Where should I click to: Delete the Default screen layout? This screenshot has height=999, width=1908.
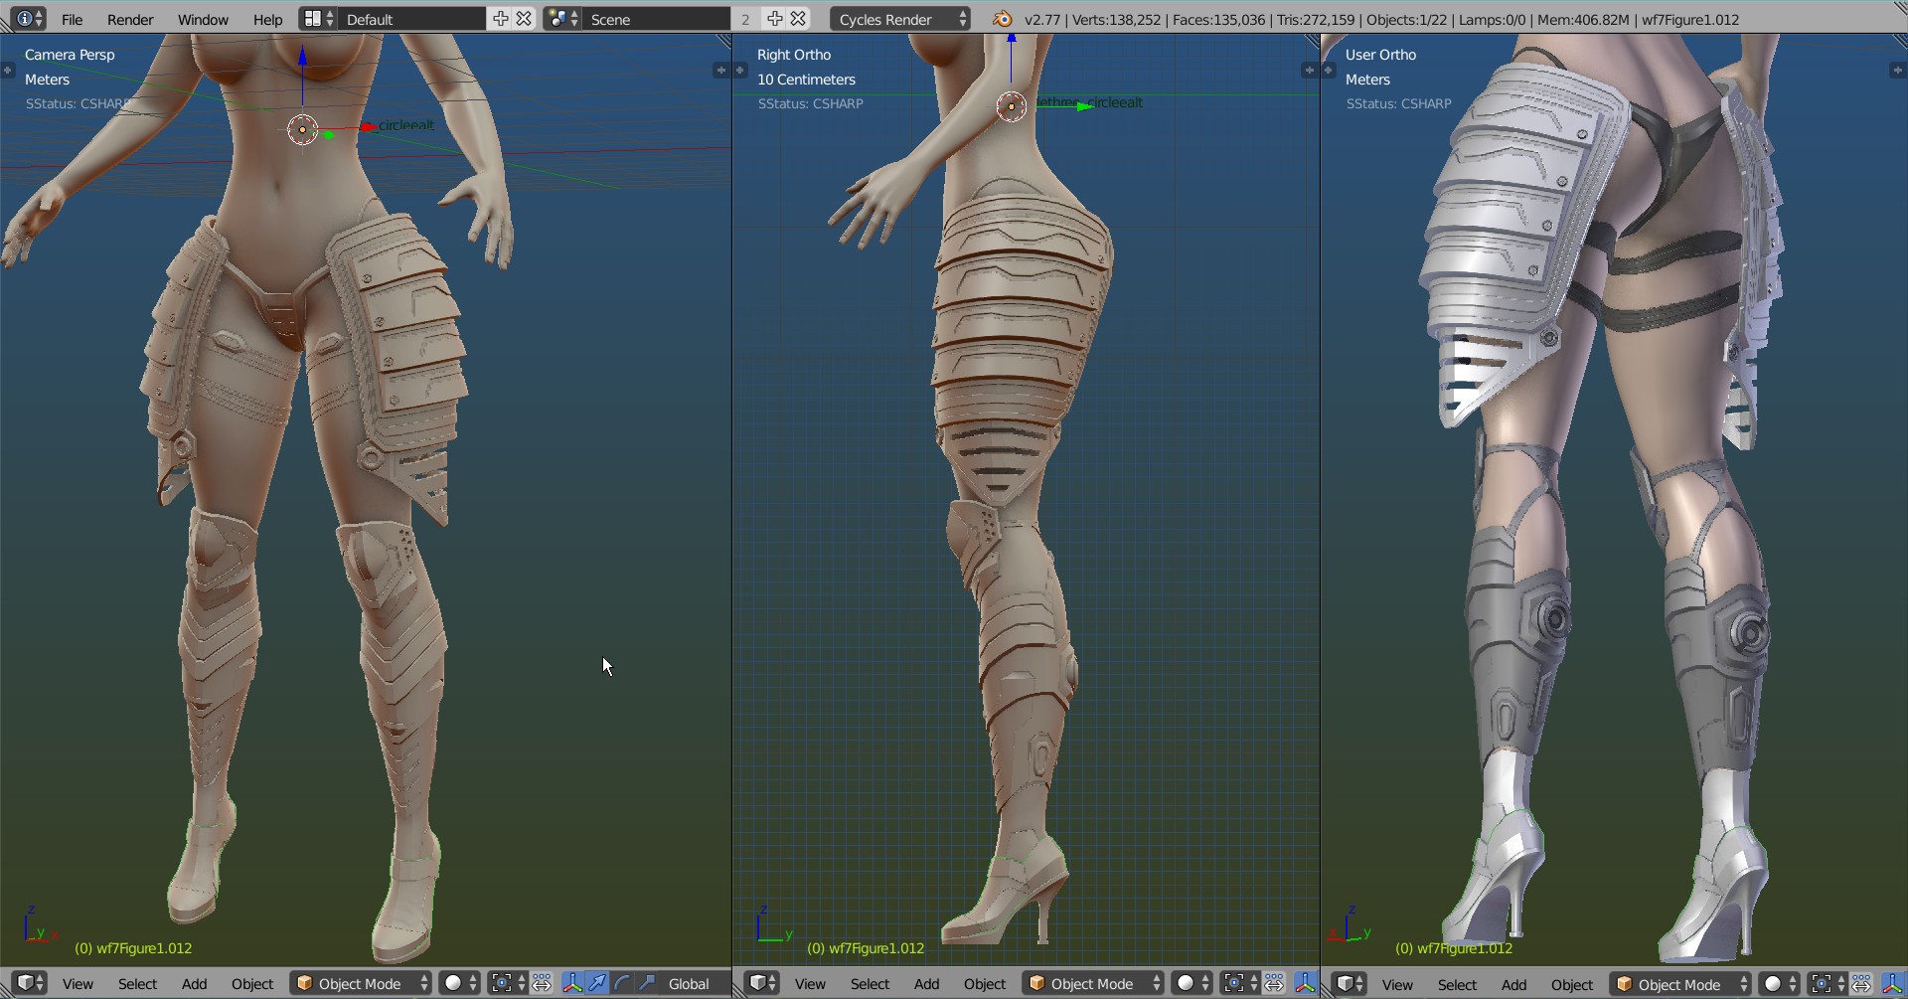pyautogui.click(x=524, y=19)
